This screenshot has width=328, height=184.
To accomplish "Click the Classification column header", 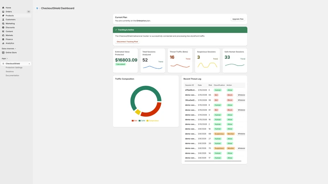I will click(x=219, y=85).
